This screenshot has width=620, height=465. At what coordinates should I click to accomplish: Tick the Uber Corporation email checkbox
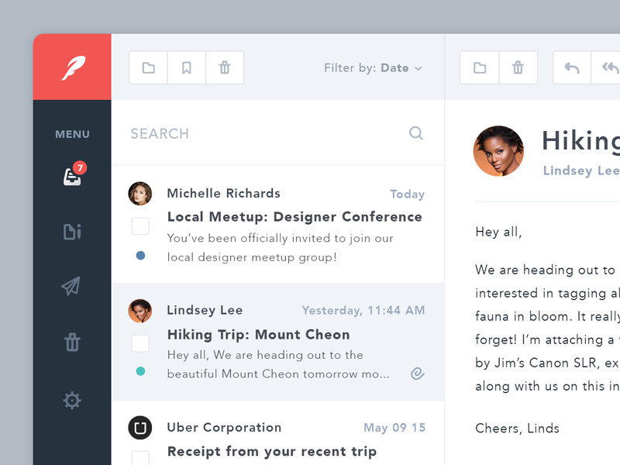click(140, 457)
